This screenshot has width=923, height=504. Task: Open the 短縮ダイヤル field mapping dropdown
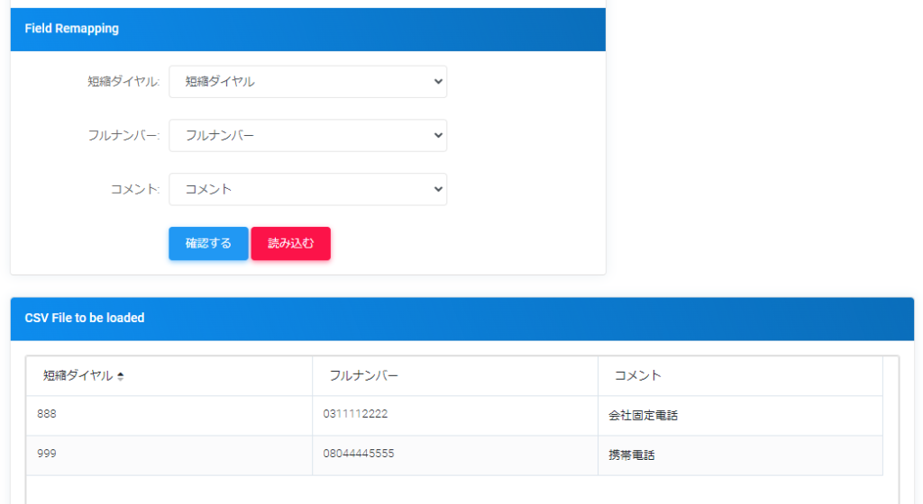[x=307, y=82]
